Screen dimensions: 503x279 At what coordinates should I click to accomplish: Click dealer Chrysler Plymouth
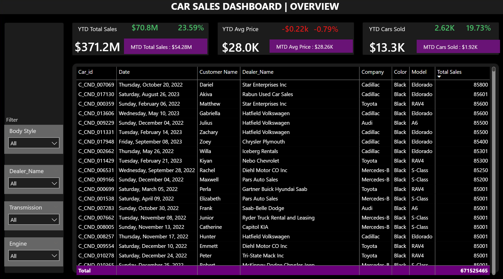click(263, 142)
